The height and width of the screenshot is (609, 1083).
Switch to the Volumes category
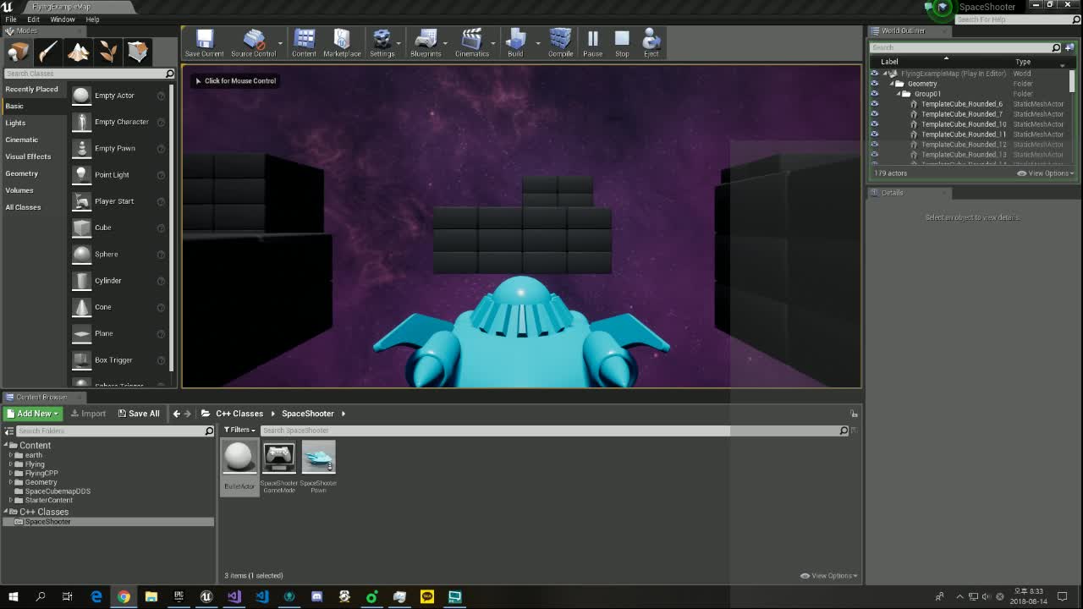pos(19,190)
